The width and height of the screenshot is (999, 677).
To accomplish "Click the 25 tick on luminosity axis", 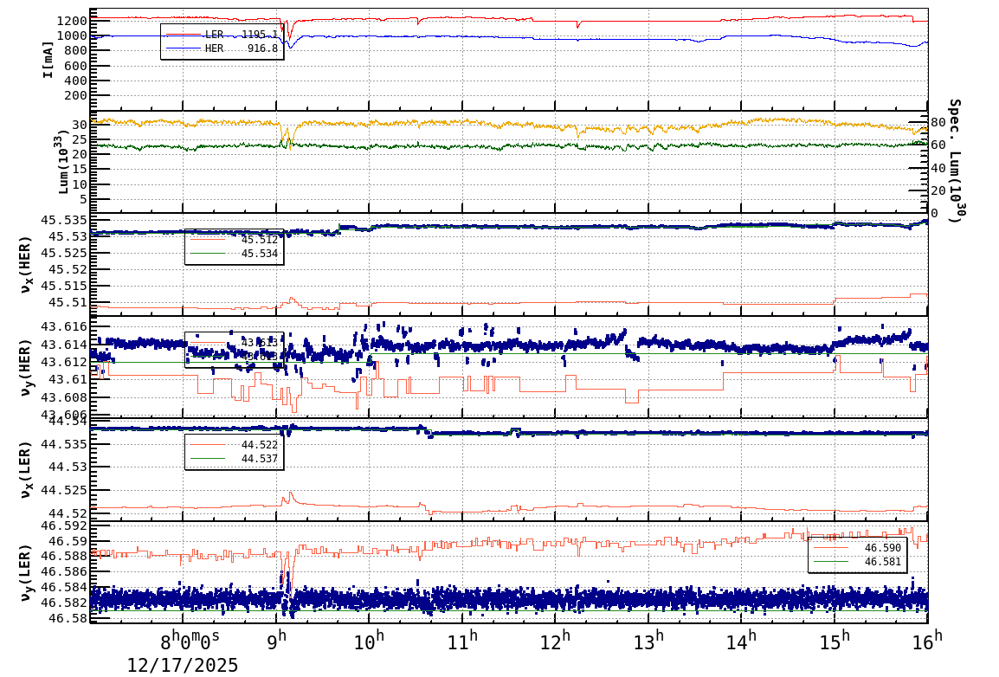I will tap(80, 139).
